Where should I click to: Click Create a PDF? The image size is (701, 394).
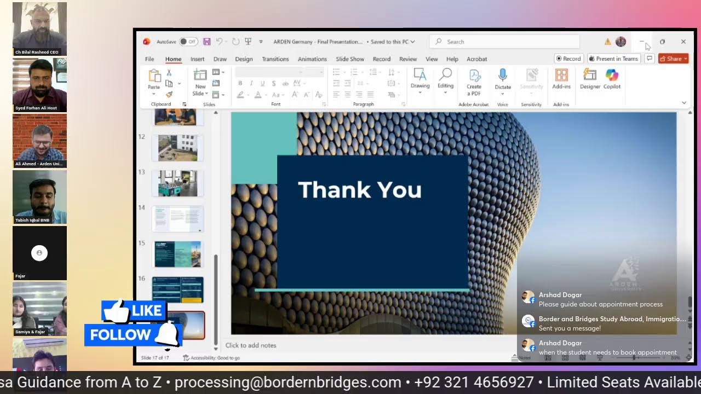[x=474, y=82]
